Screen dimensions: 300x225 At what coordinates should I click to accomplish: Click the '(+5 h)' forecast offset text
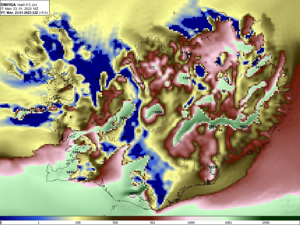point(43,13)
